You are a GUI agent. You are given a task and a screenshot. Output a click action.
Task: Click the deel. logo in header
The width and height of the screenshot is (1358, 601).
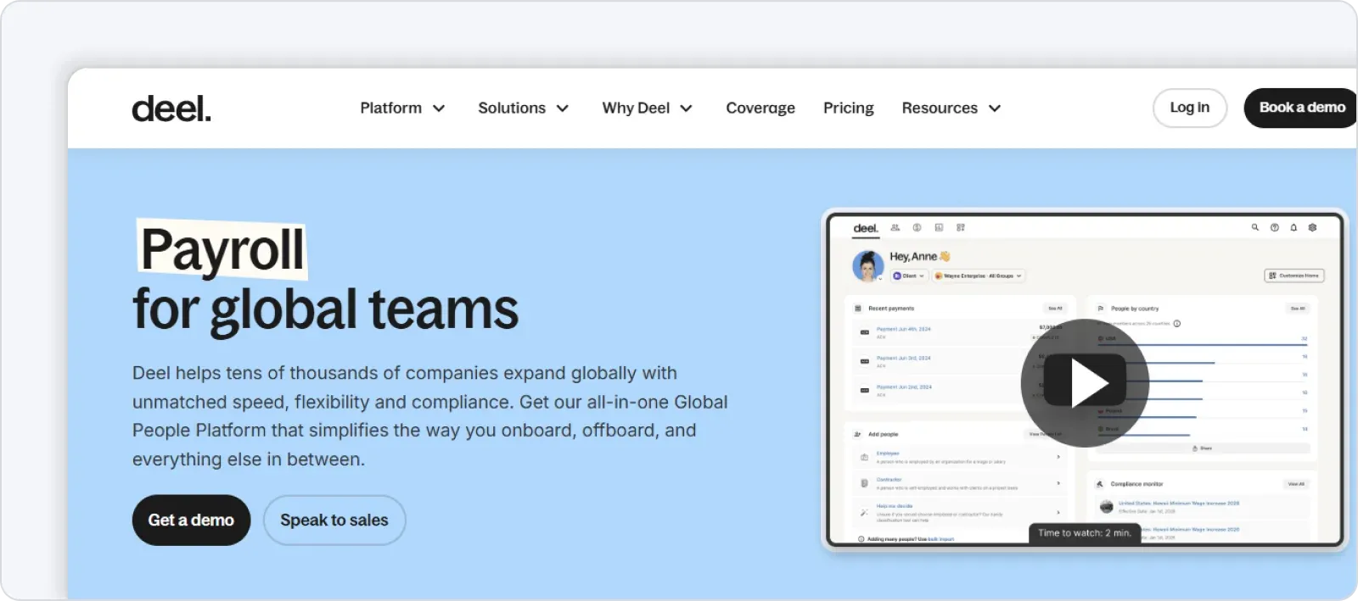pyautogui.click(x=171, y=109)
